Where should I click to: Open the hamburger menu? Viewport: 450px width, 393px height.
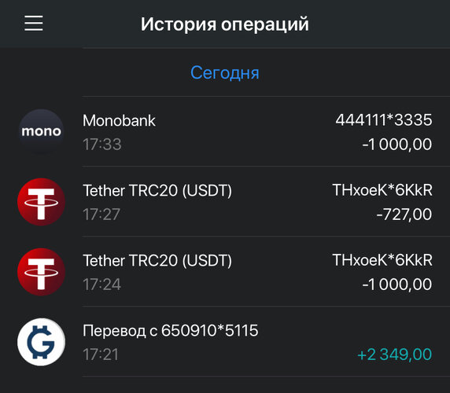tap(34, 24)
